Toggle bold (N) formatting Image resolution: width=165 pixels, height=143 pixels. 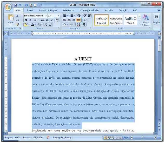[x=26, y=20]
